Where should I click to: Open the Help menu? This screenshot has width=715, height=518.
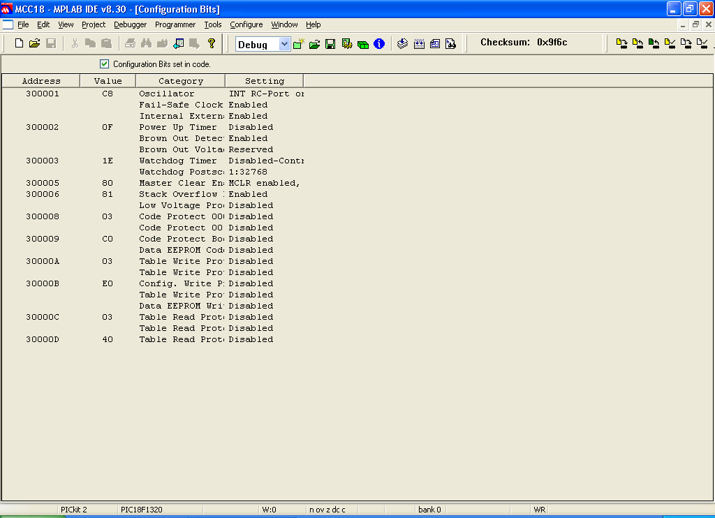pos(314,24)
